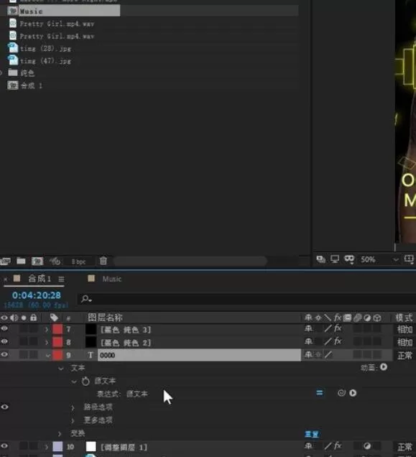Click the new folder icon in project panel

point(21,261)
